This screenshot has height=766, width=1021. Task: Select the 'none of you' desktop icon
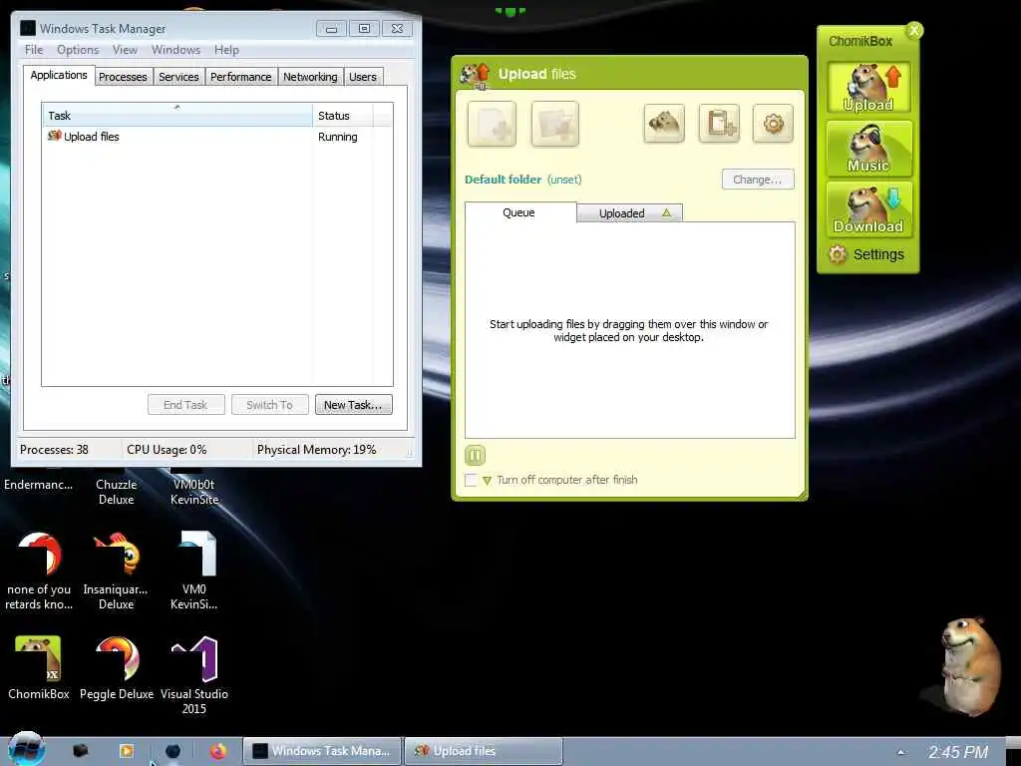[39, 571]
